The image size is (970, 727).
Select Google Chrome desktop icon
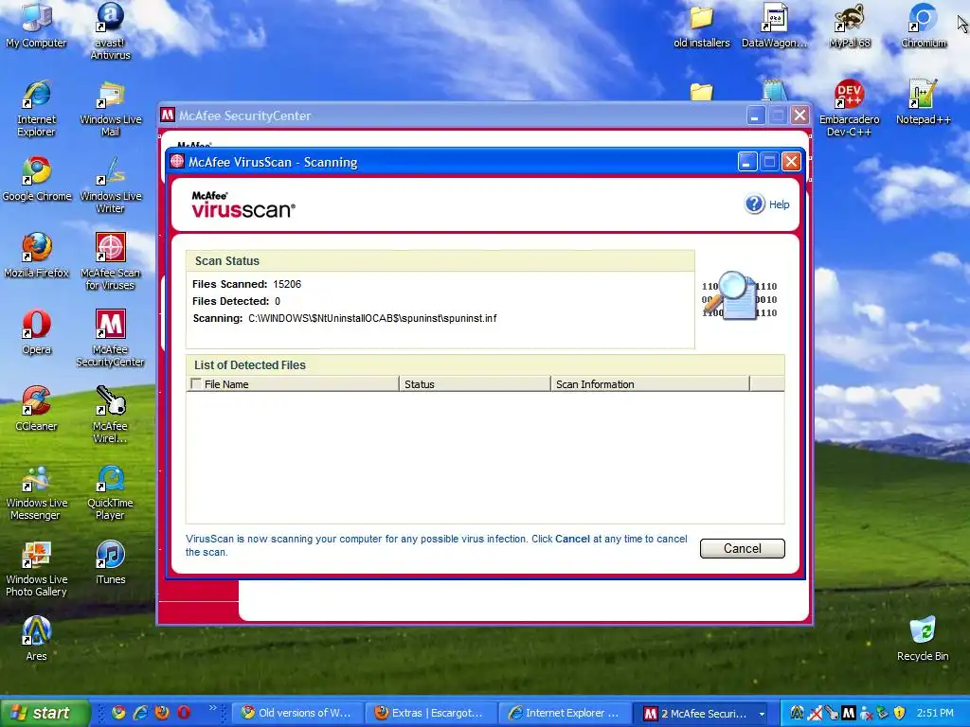click(37, 179)
